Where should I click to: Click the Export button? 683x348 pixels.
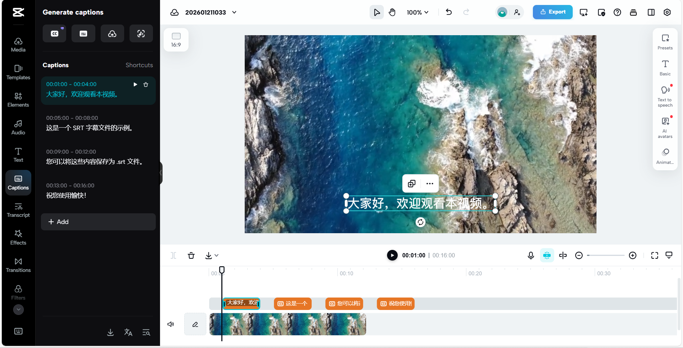pos(552,12)
